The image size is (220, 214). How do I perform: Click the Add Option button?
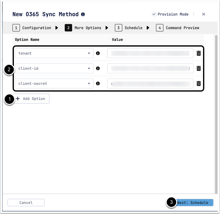click(x=31, y=99)
